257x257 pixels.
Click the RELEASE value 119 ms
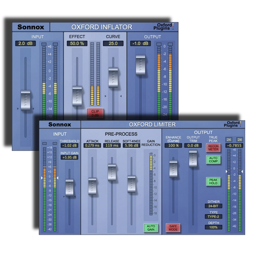[x=112, y=146]
